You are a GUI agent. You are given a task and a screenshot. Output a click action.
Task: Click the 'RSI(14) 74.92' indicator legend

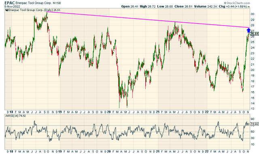point(17,116)
